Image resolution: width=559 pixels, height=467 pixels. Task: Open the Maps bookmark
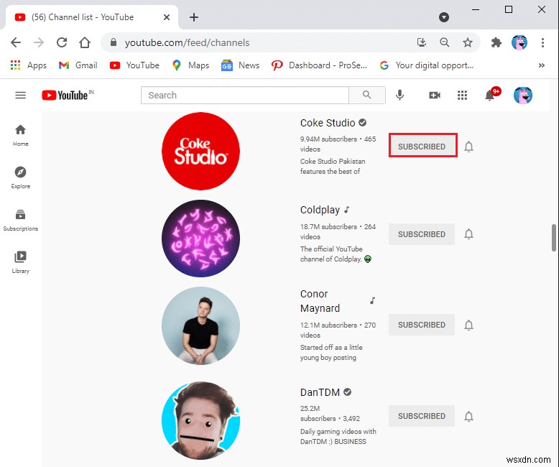point(190,65)
